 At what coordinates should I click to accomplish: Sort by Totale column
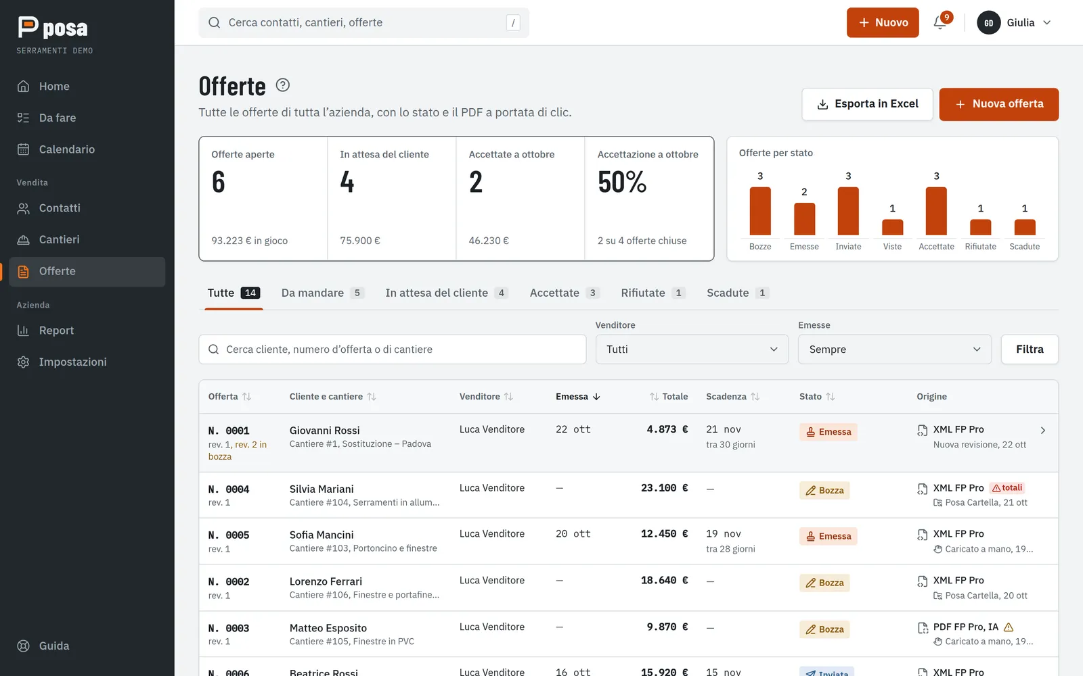(x=668, y=397)
